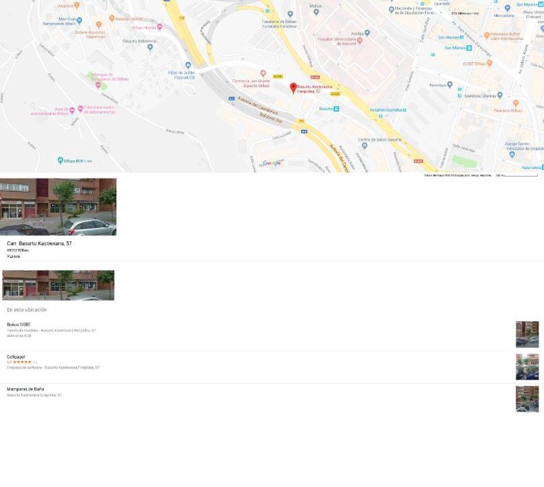
Task: Click the '48002 Bilbao' postal code text
Action: point(18,250)
